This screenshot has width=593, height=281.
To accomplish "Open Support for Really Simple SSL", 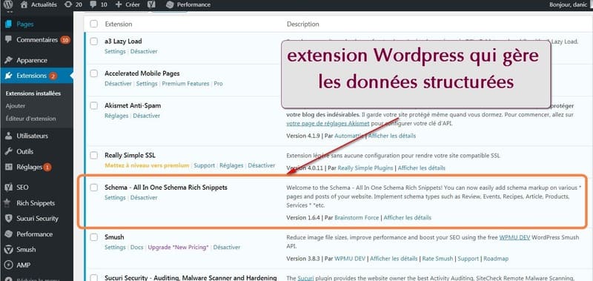I will point(205,165).
